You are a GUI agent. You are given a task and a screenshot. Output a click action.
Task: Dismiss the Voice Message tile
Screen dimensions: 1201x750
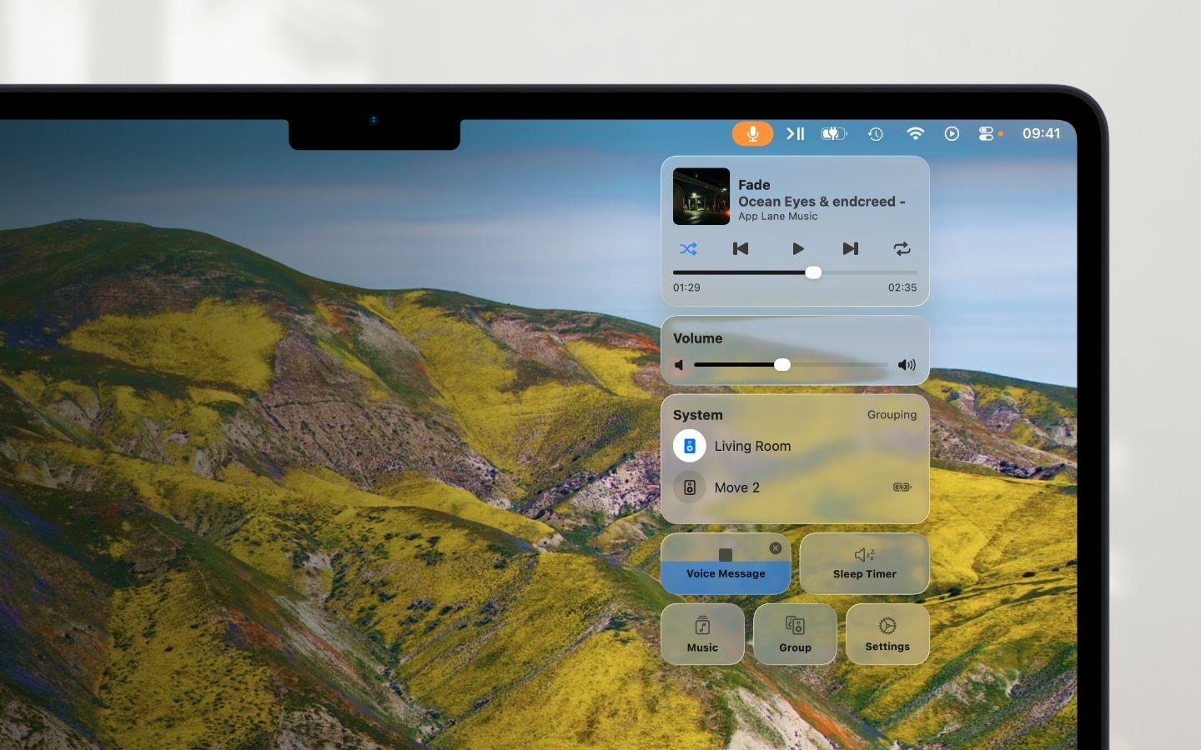776,548
